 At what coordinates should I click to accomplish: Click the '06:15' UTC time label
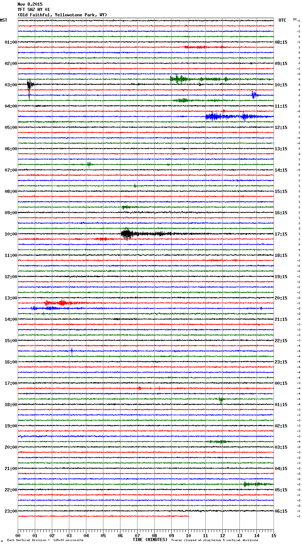point(281,511)
